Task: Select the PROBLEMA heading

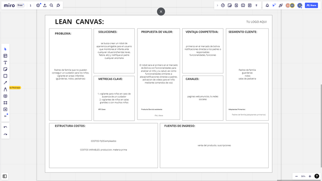Action: 63,34
